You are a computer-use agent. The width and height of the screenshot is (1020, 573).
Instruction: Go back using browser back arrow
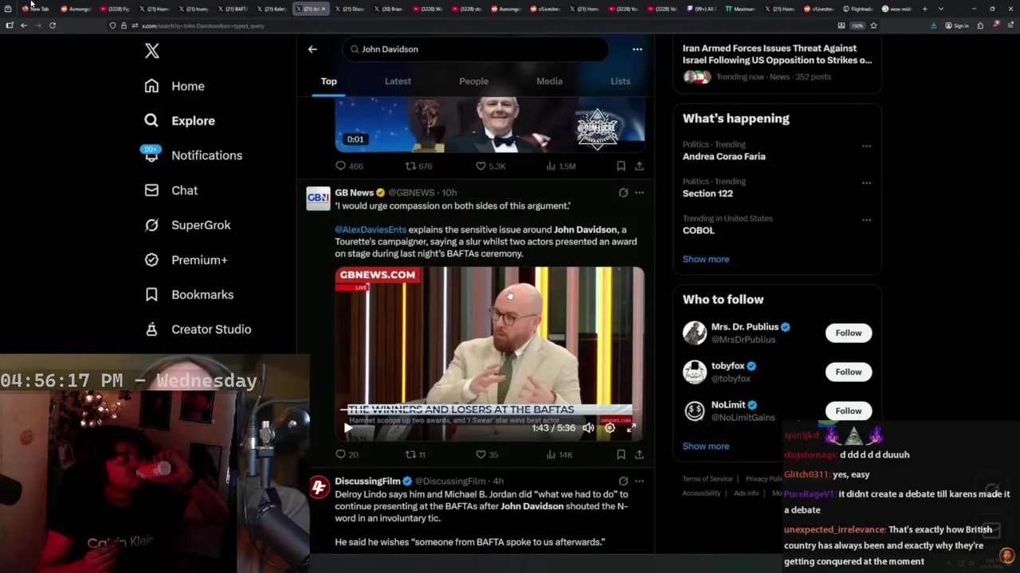coord(23,25)
